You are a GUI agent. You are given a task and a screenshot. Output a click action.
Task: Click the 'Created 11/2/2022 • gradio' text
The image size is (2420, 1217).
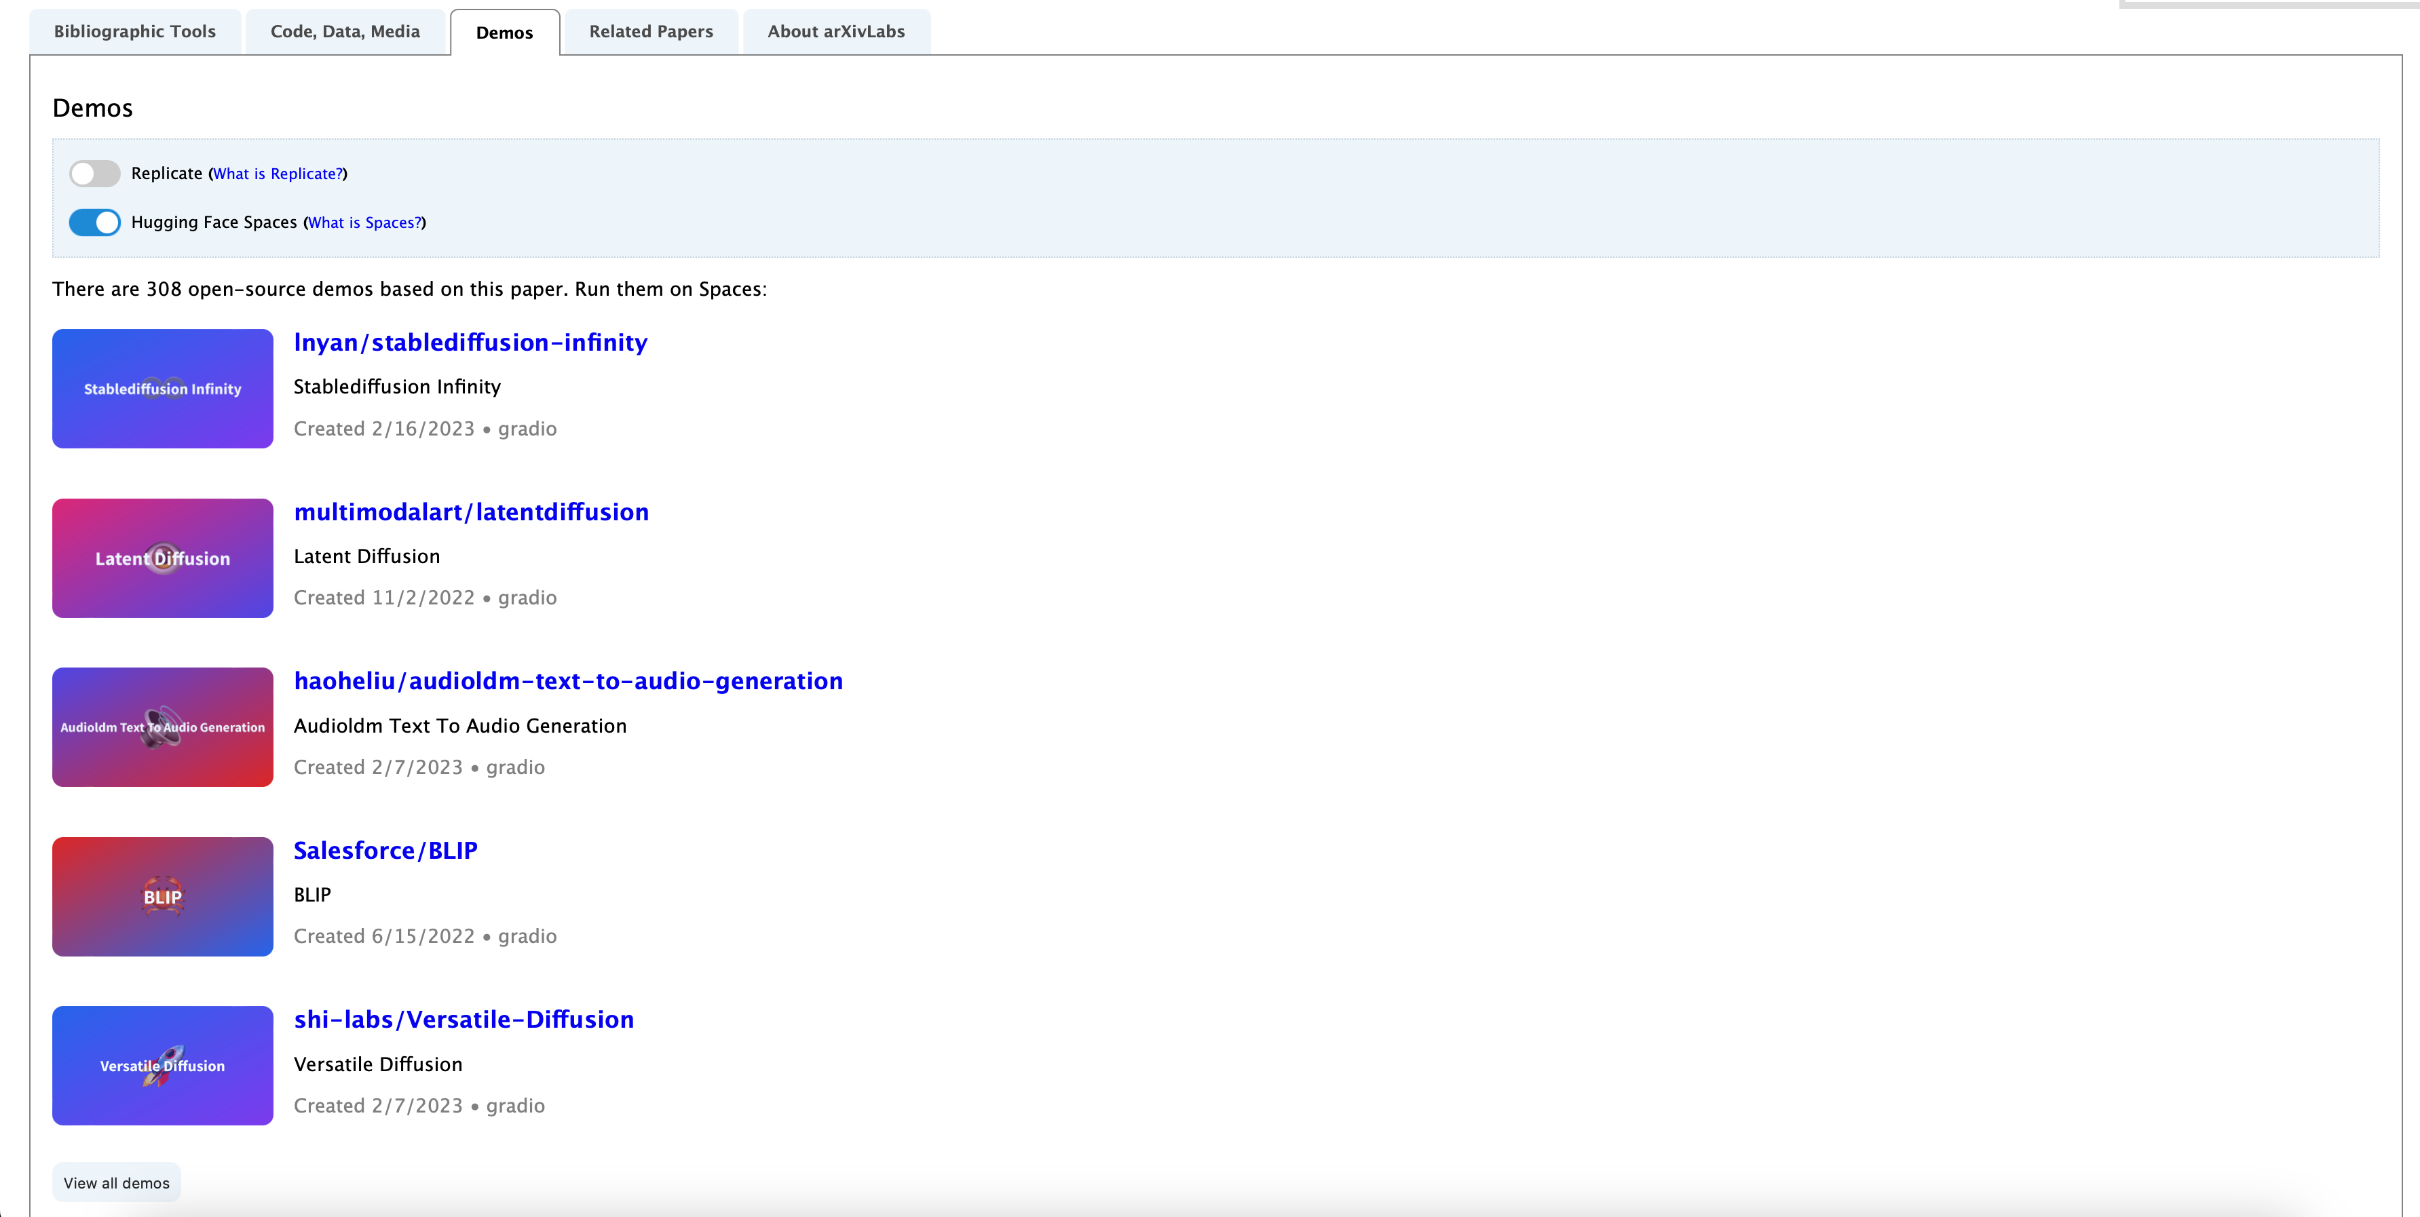click(x=426, y=597)
